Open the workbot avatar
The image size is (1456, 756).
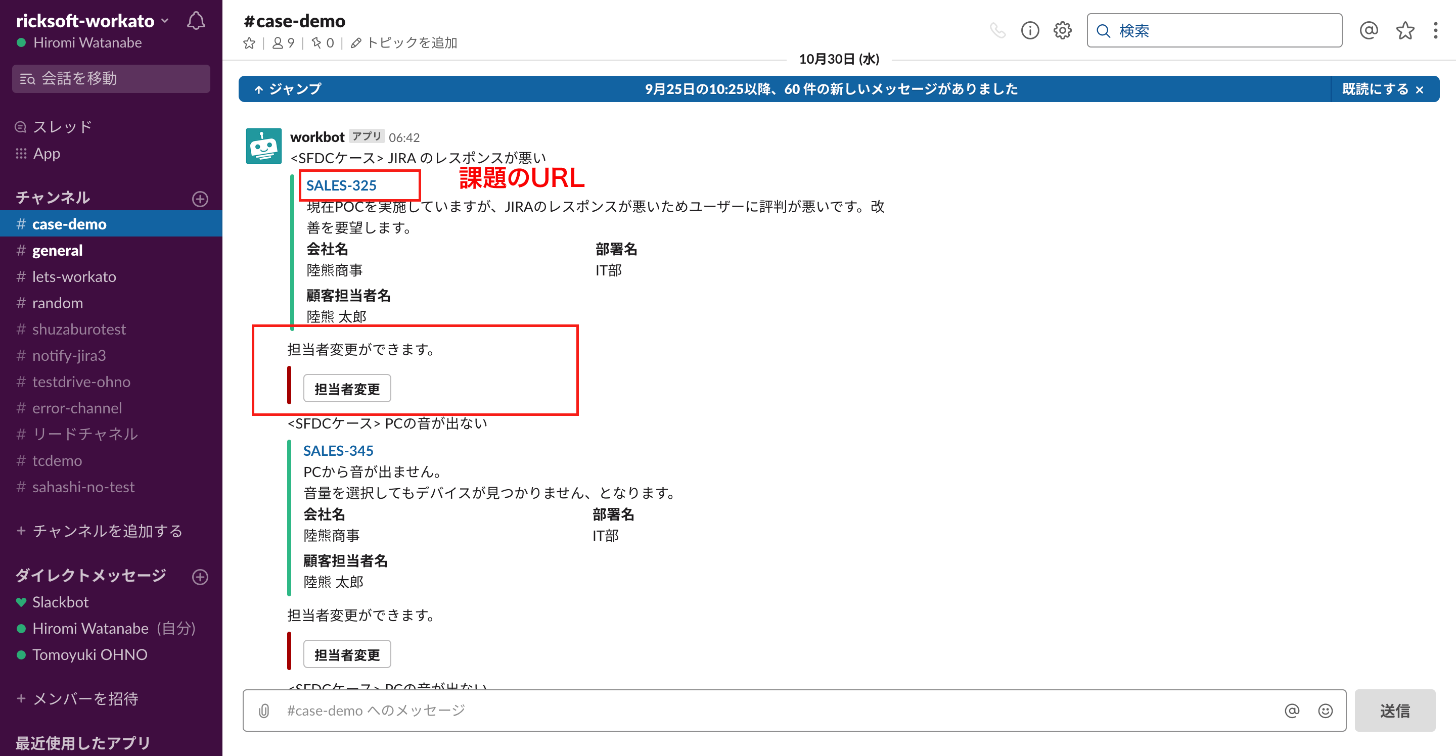pyautogui.click(x=263, y=146)
